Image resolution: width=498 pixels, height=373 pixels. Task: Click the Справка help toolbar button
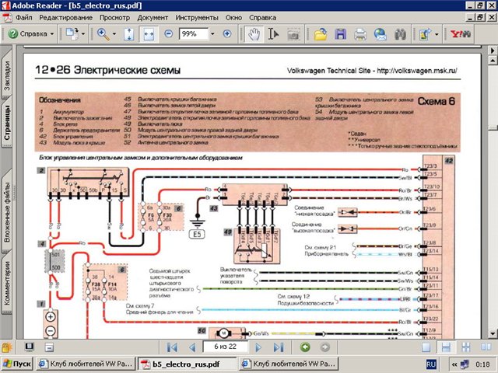tap(27, 33)
